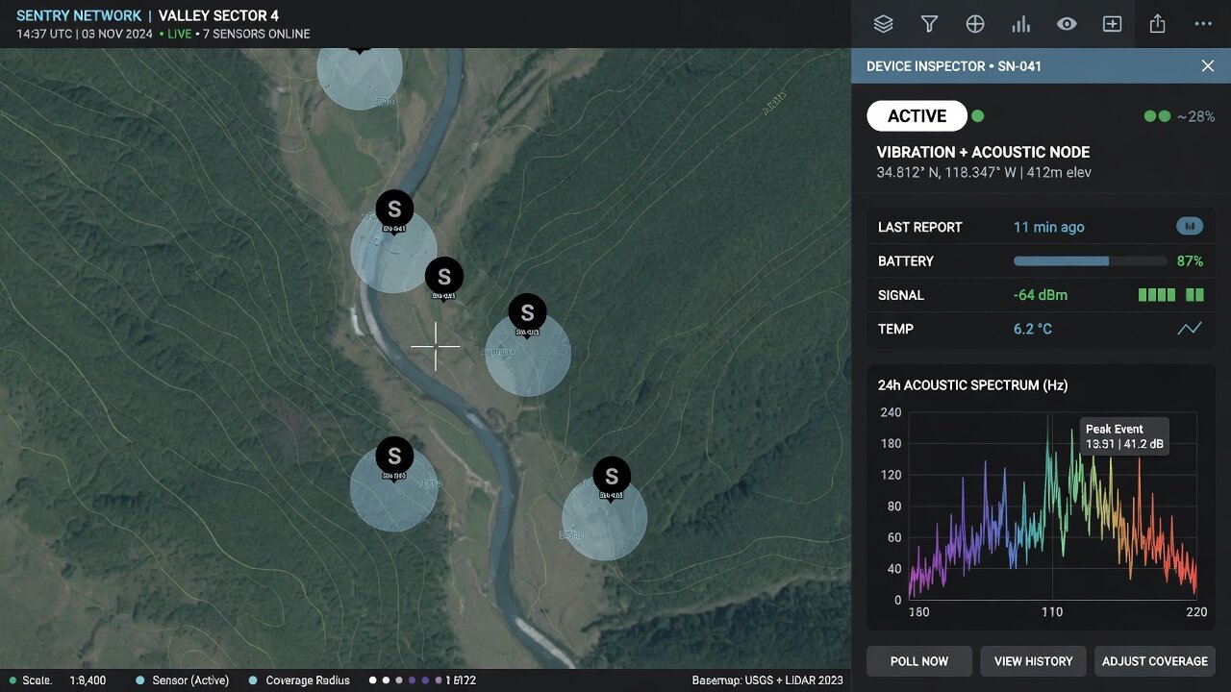
Task: Click the 6.2 °C temperature value
Action: tap(1033, 329)
